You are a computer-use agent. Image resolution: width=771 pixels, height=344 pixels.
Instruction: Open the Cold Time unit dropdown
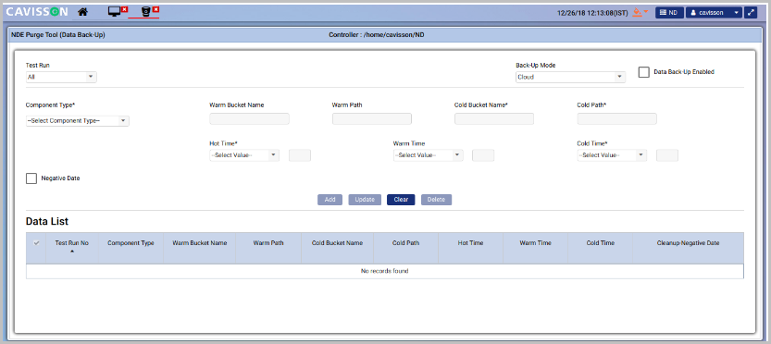click(612, 155)
